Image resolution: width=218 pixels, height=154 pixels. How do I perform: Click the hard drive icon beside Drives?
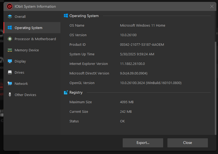coord(10,72)
